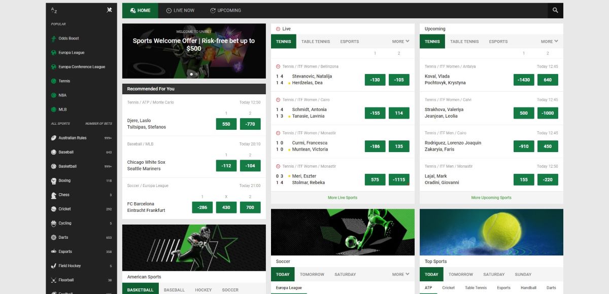
Task: Open Boxing glove icon
Action: coord(54,180)
